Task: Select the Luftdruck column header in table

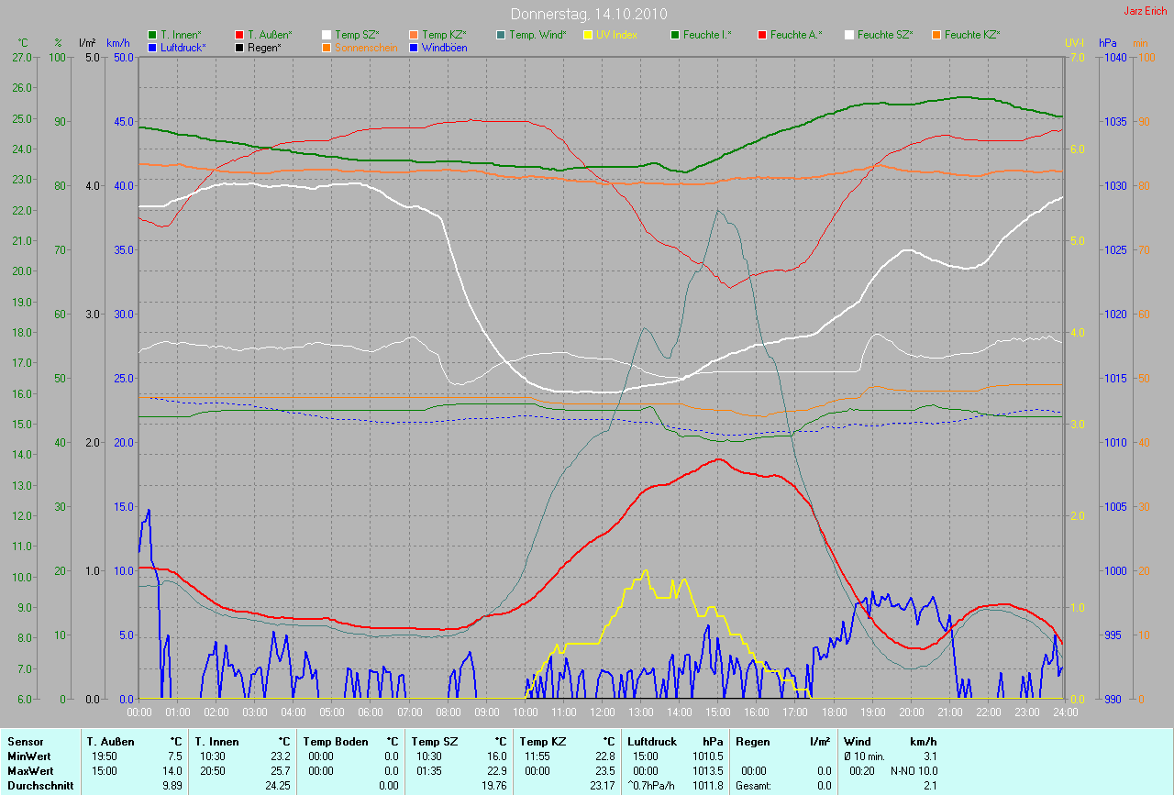Action: coord(650,741)
